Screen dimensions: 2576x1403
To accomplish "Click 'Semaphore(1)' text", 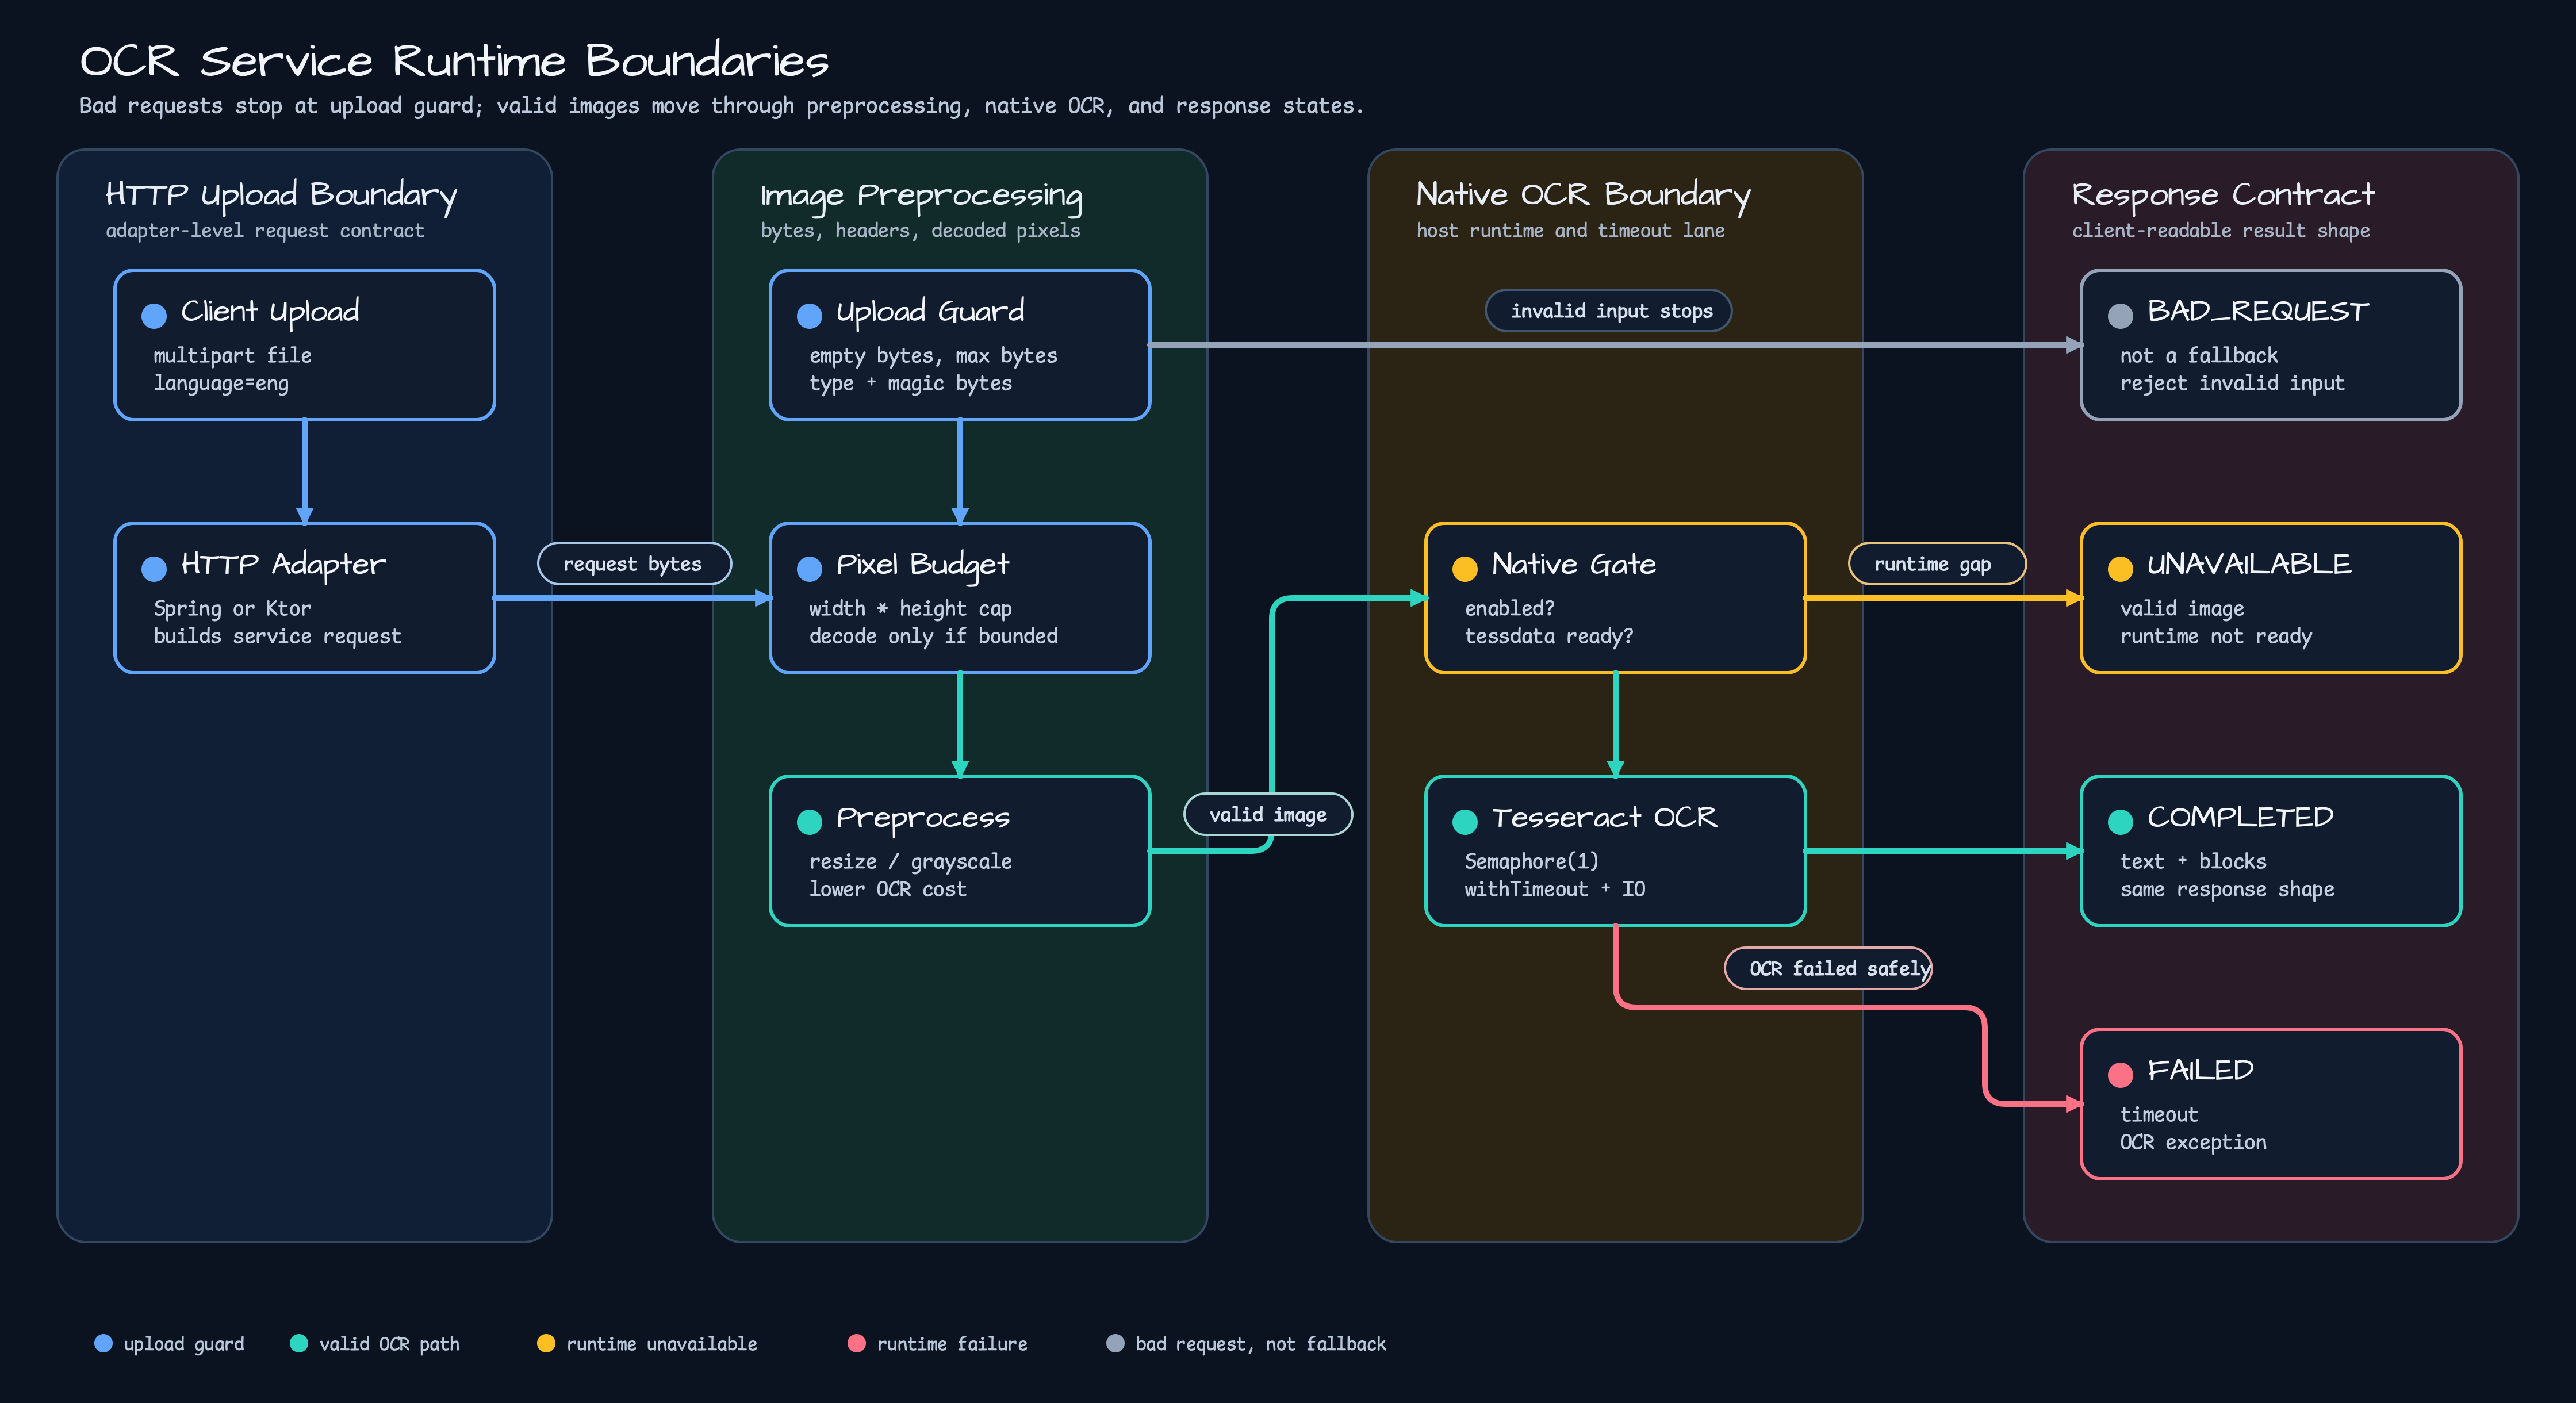I will (1531, 861).
